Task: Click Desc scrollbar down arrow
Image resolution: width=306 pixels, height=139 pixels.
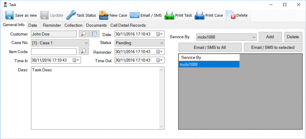Action: 161,127
